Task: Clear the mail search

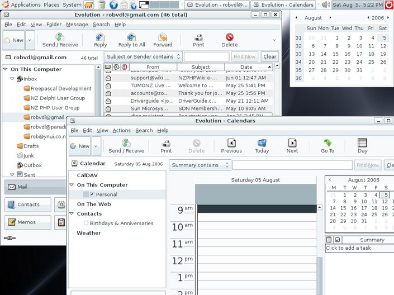Action: (x=269, y=56)
